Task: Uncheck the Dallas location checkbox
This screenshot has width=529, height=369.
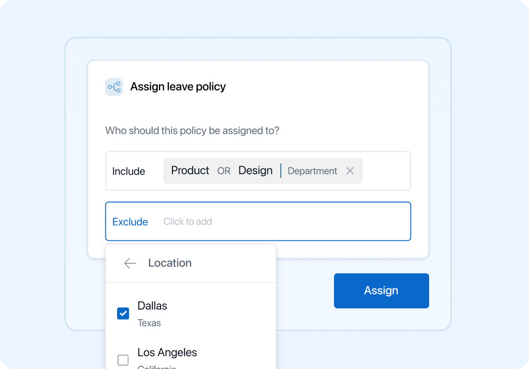Action: 123,313
